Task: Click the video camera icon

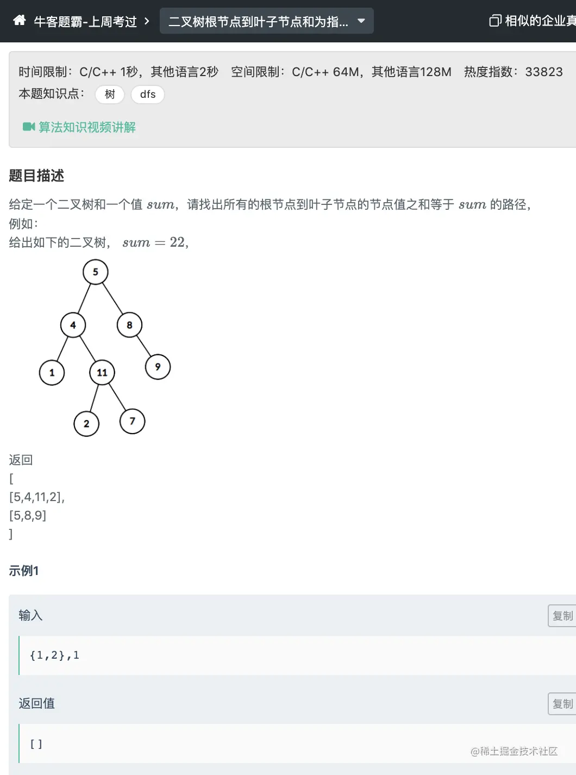Action: [28, 127]
